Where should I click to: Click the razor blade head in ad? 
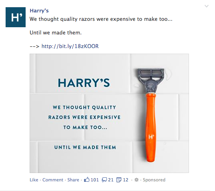(151, 74)
